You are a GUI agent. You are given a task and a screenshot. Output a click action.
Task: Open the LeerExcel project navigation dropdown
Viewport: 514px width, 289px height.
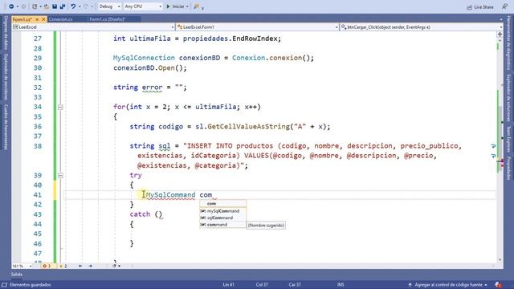pos(93,27)
